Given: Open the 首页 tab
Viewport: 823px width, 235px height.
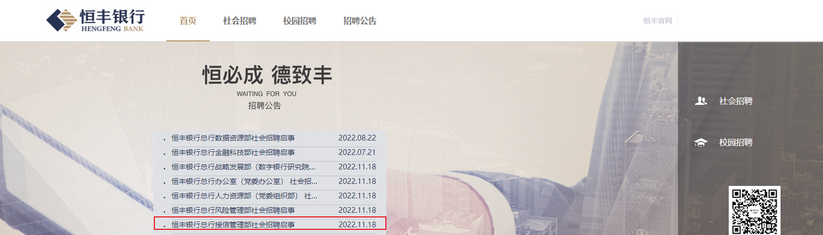Looking at the screenshot, I should tap(188, 21).
